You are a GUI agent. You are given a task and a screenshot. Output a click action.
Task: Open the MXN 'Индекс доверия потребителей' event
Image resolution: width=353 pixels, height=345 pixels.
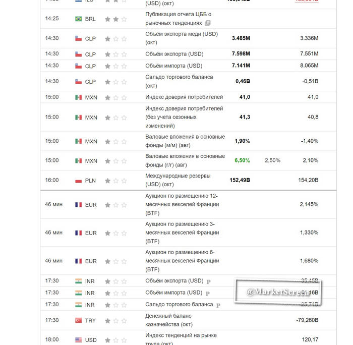(184, 97)
